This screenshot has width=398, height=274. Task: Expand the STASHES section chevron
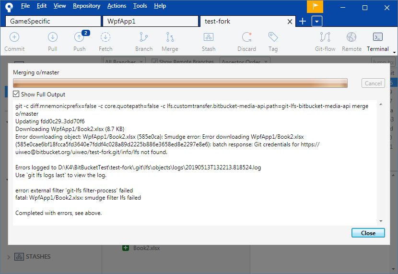click(x=9, y=257)
